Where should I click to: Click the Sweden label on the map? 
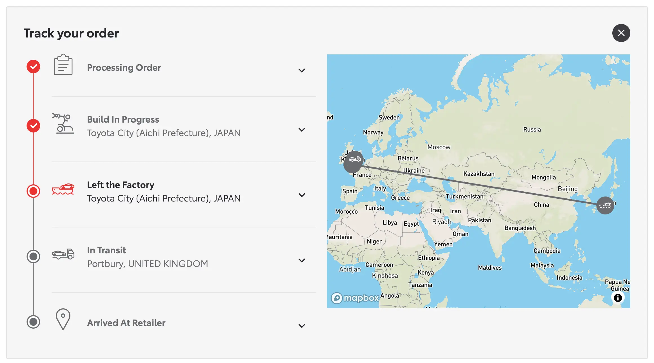tap(389, 117)
